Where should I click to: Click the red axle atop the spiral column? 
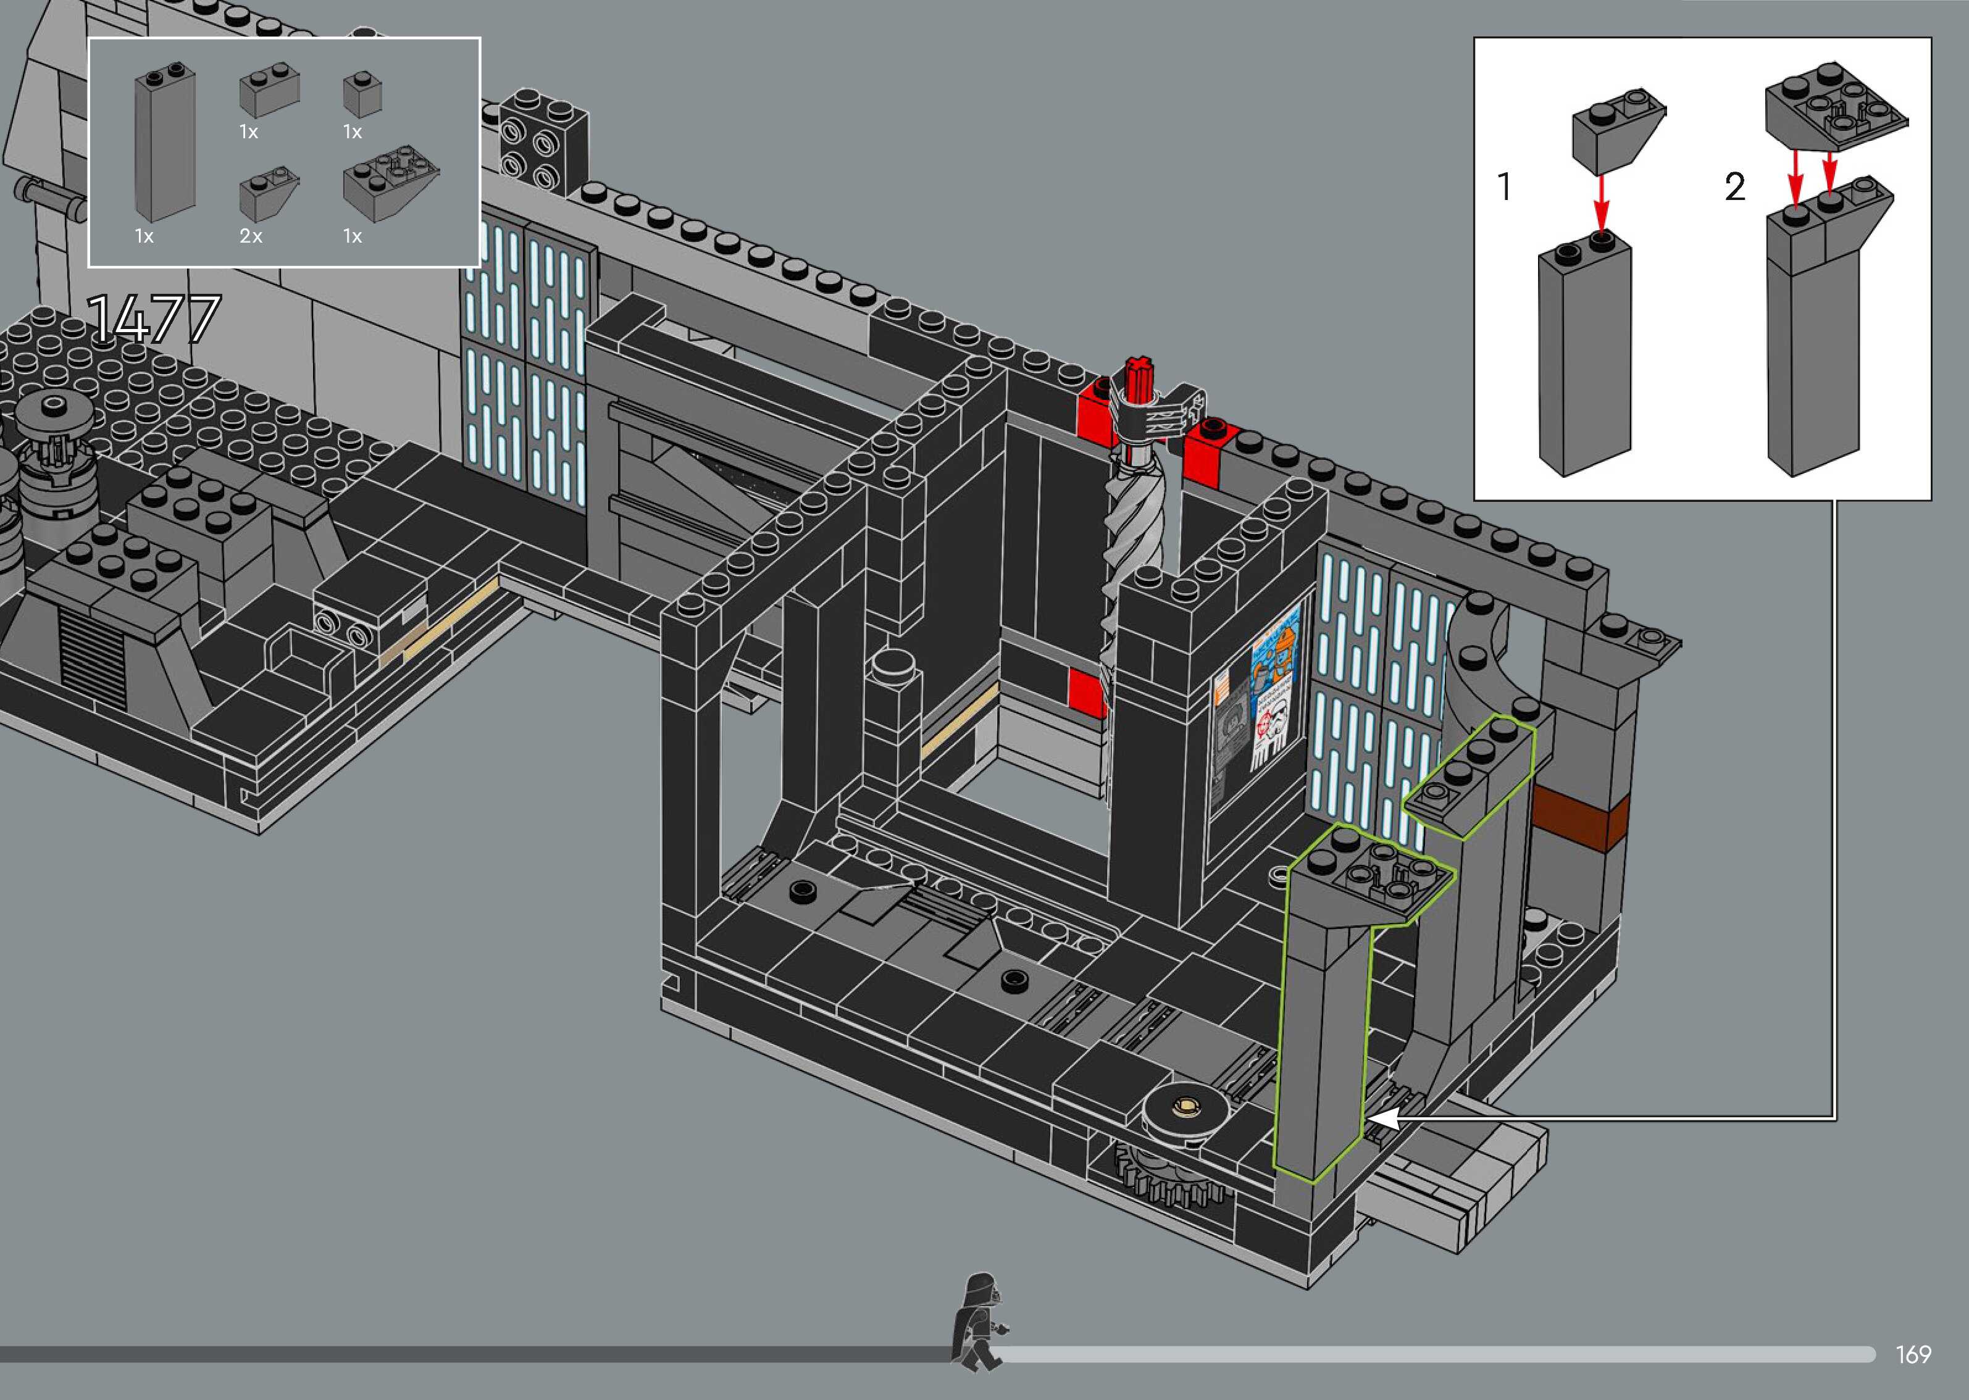tap(1139, 379)
